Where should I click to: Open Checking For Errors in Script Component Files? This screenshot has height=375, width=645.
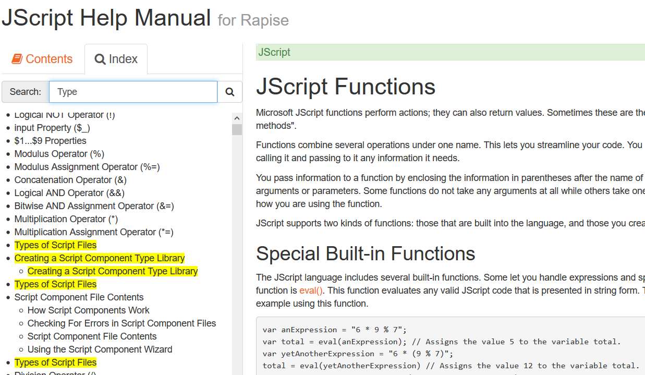tap(121, 323)
